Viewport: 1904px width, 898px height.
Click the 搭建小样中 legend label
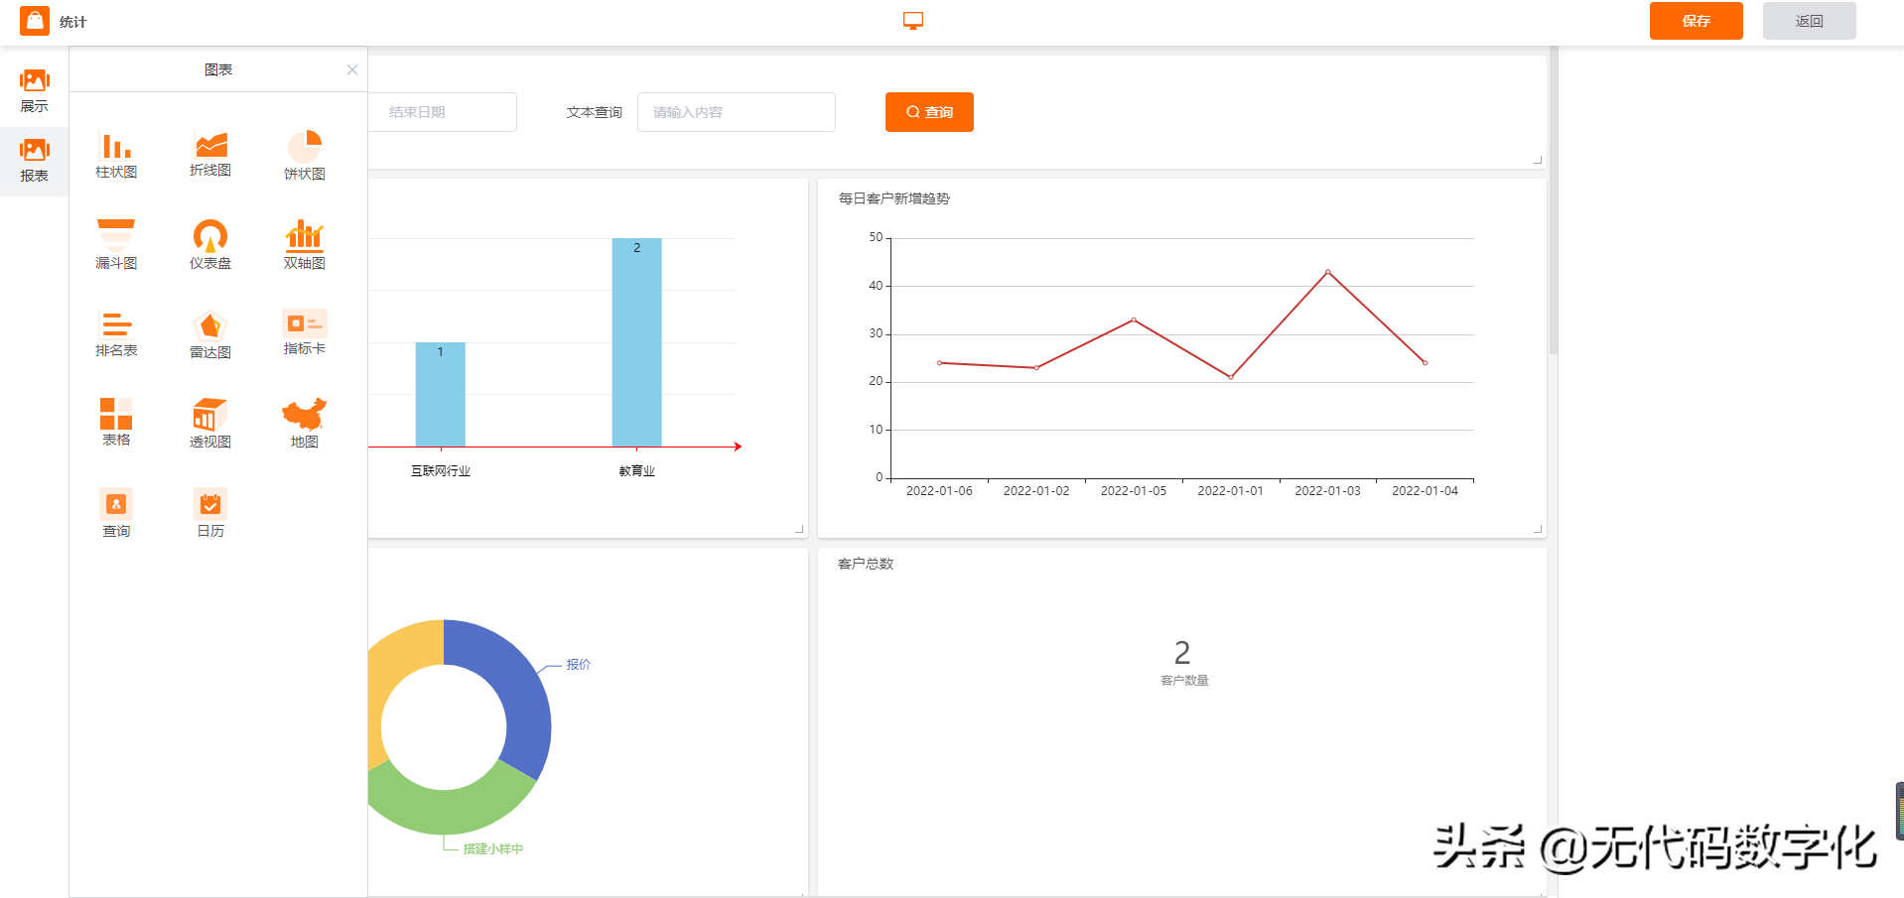(x=493, y=848)
